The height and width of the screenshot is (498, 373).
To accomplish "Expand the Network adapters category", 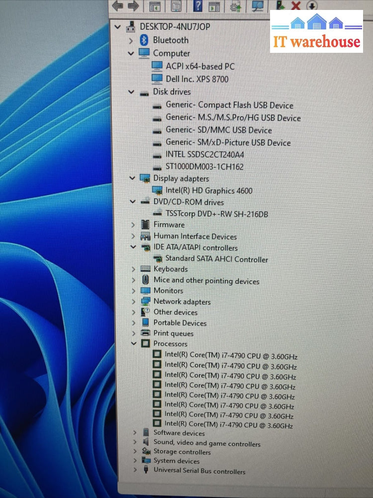I will (x=133, y=302).
